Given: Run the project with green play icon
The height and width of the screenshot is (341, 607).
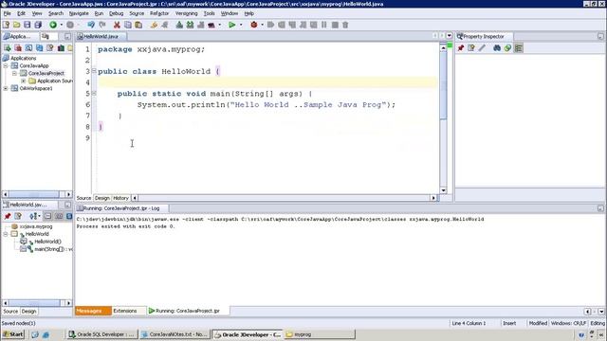Looking at the screenshot, I should pyautogui.click(x=231, y=25).
